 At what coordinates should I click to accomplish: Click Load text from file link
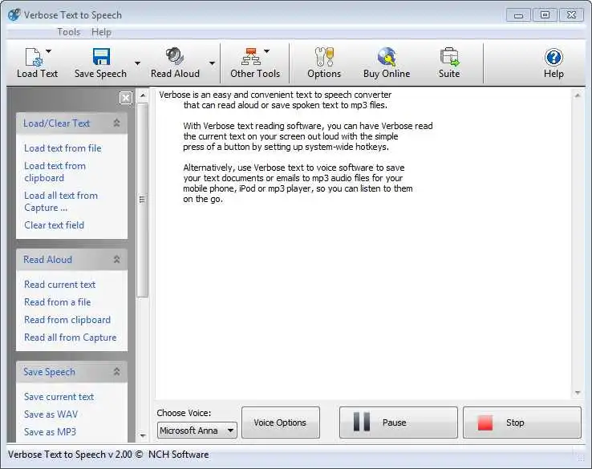coord(63,148)
